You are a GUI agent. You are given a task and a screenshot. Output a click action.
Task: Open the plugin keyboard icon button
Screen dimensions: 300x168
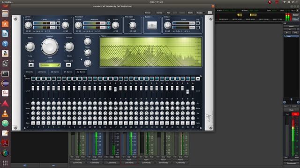click(x=210, y=13)
